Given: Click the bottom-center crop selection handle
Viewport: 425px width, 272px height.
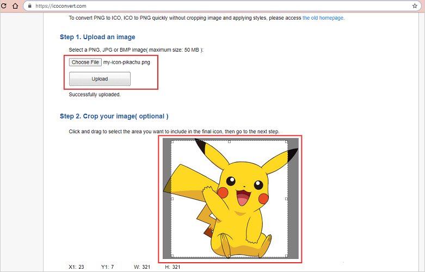Looking at the screenshot, I should (x=229, y=256).
